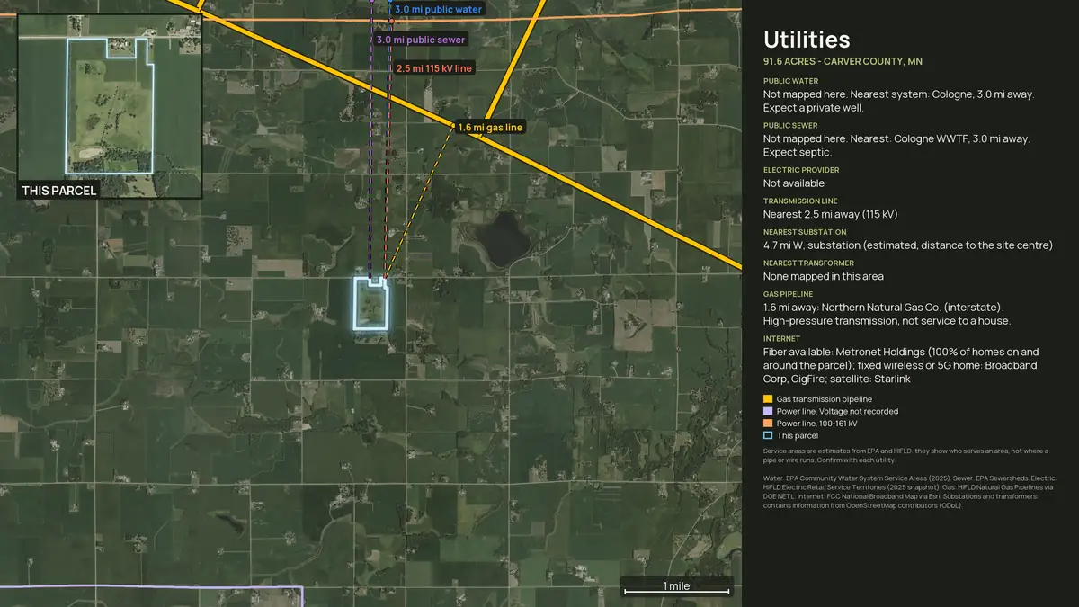
Task: Click the This parcel legend outline box
Action: [768, 435]
